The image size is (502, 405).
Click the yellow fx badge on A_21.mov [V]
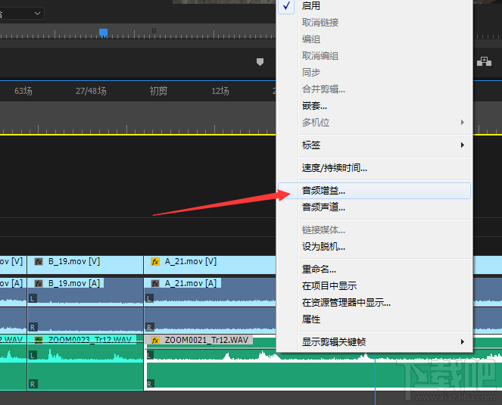click(x=155, y=262)
